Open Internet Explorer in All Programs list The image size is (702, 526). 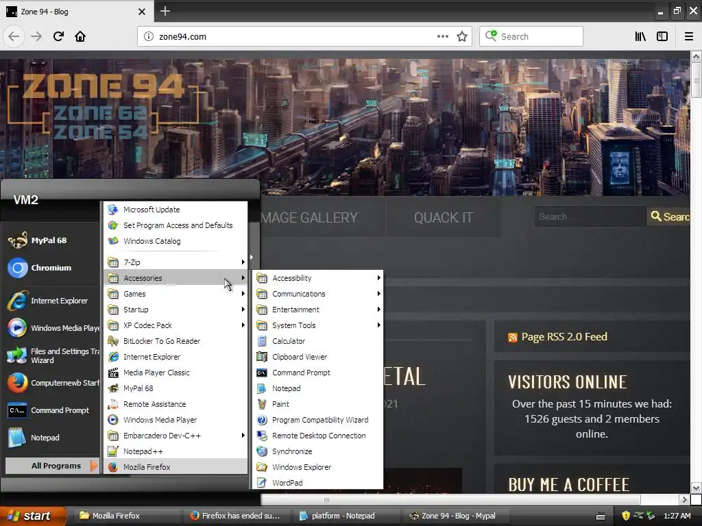(175, 356)
